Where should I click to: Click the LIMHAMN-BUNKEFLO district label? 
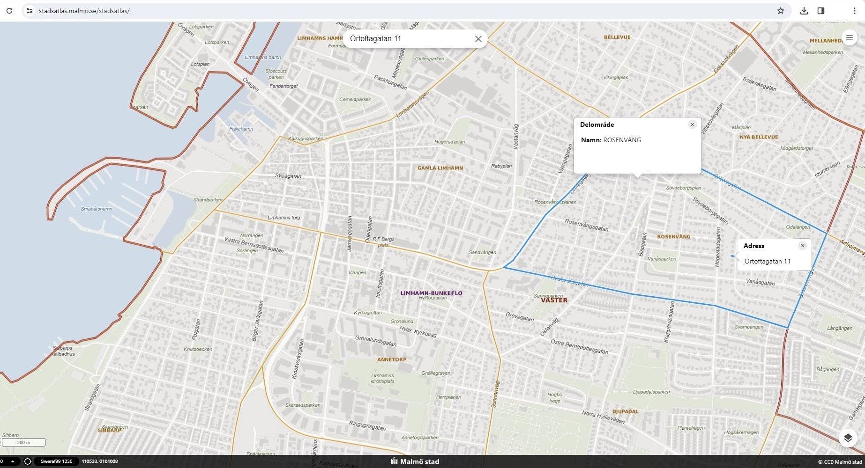click(x=431, y=293)
